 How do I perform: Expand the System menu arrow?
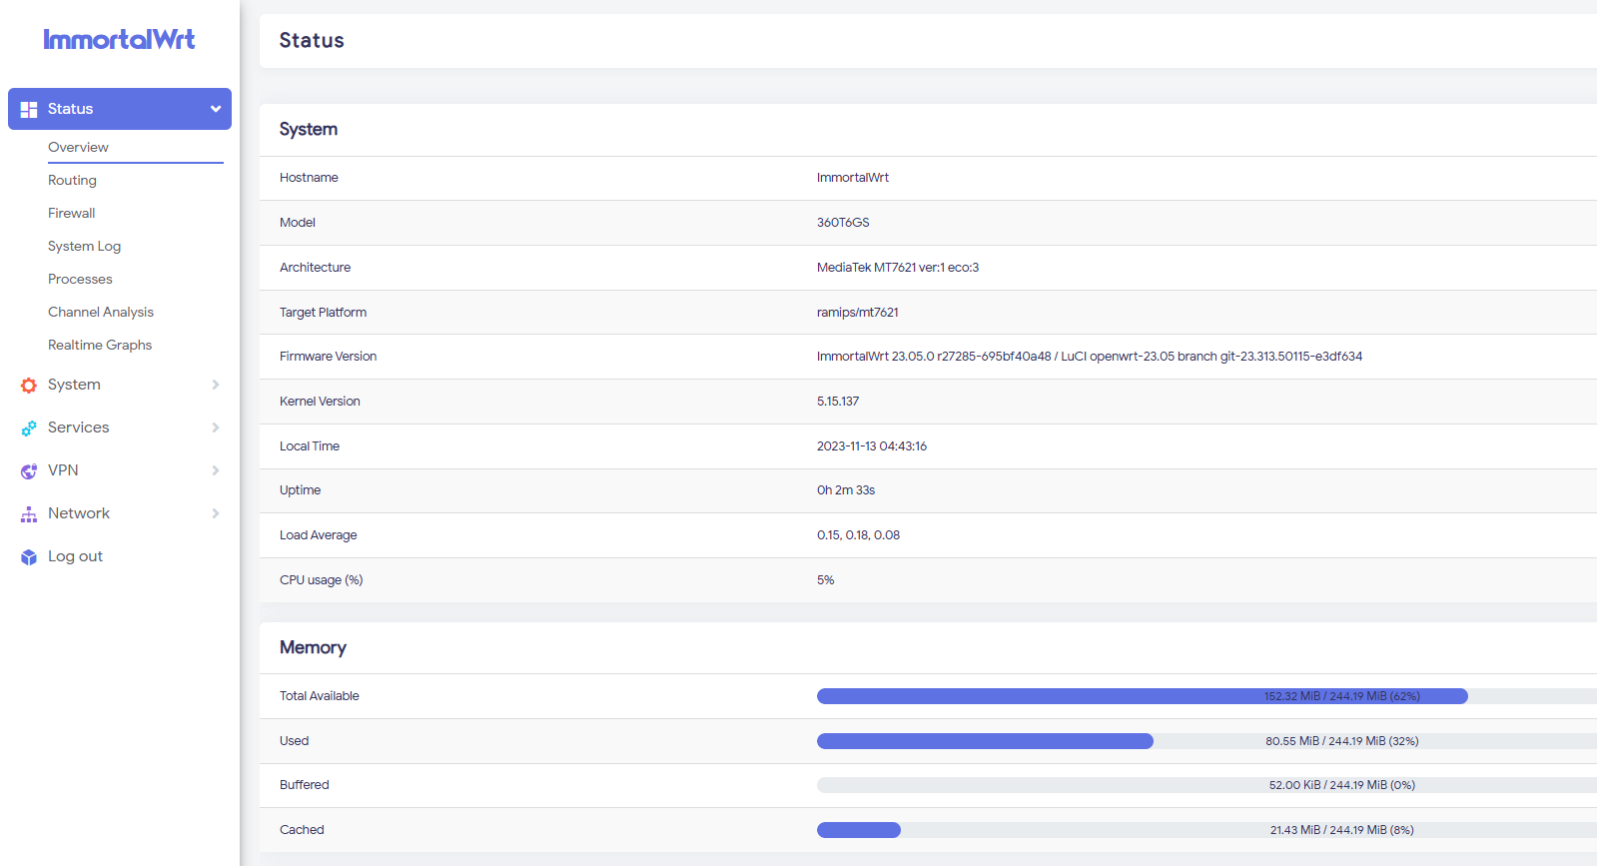[216, 385]
